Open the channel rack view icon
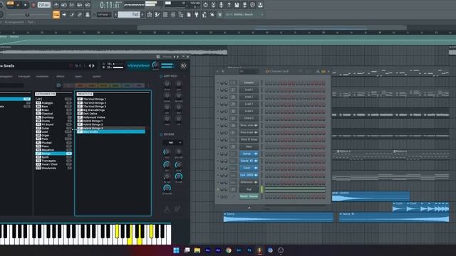The width and height of the screenshot is (456, 256). click(x=165, y=14)
